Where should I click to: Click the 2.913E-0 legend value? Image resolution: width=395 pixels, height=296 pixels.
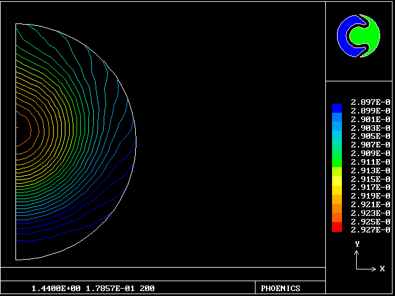[x=370, y=170]
